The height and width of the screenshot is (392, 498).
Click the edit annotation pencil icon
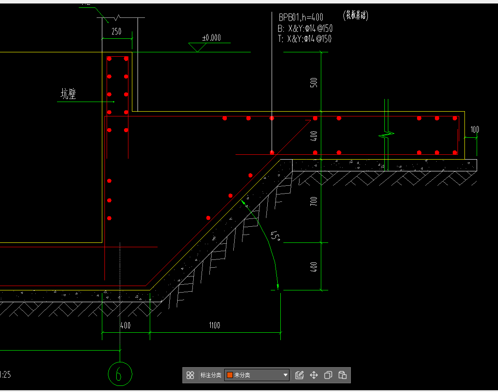tap(299, 375)
